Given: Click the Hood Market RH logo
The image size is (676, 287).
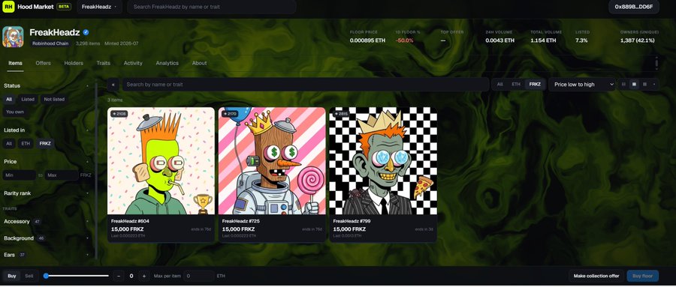Looking at the screenshot, I should coord(8,7).
